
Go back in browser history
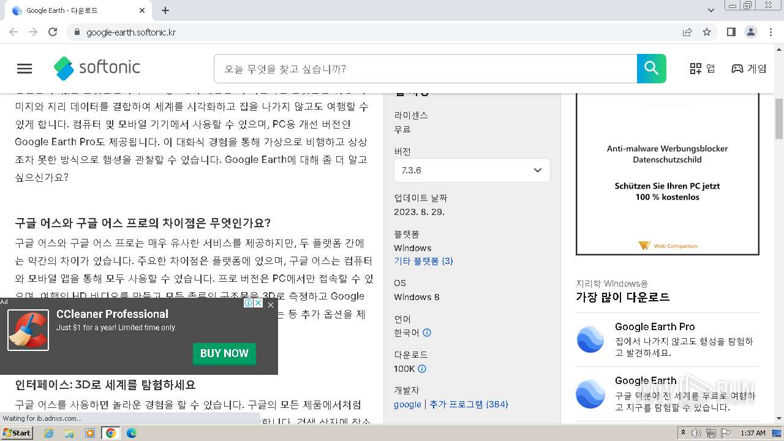pyautogui.click(x=13, y=32)
